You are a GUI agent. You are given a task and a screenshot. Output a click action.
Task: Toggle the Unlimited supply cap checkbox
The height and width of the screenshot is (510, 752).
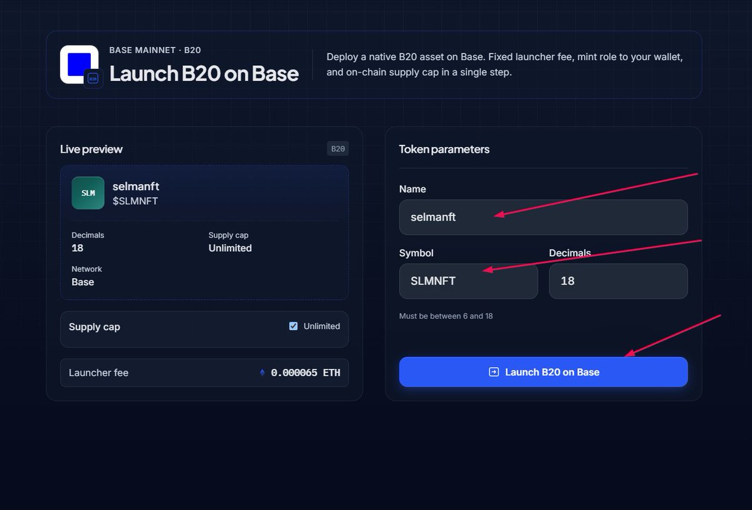tap(293, 326)
